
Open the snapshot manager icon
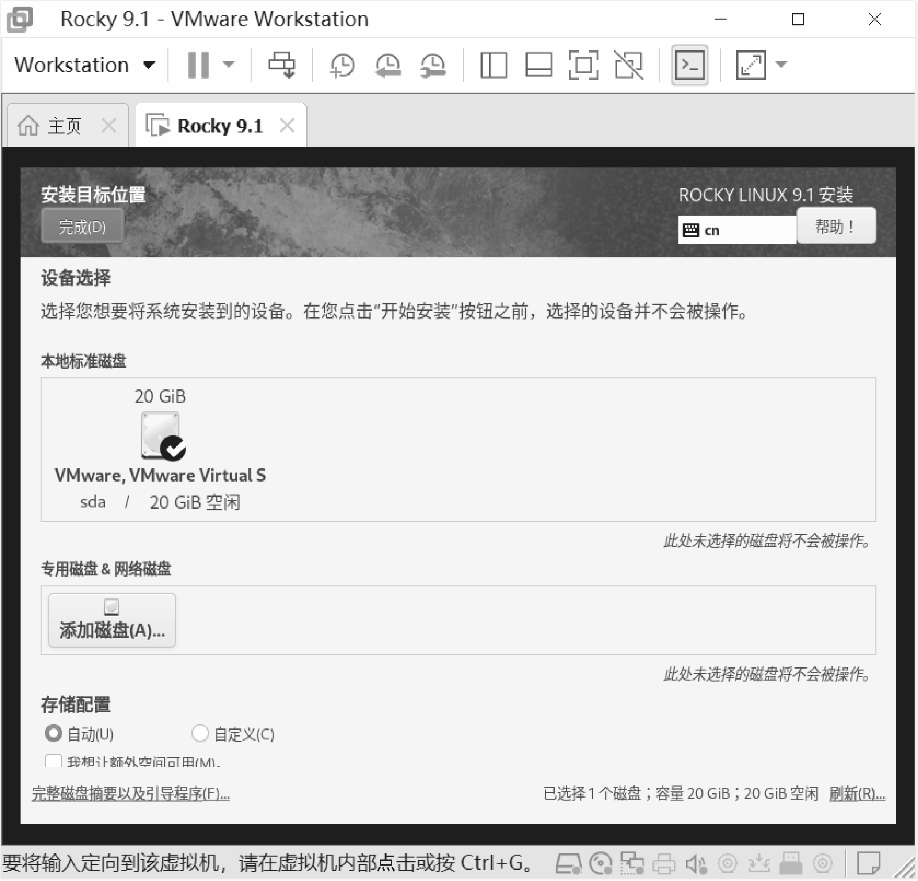[x=433, y=65]
